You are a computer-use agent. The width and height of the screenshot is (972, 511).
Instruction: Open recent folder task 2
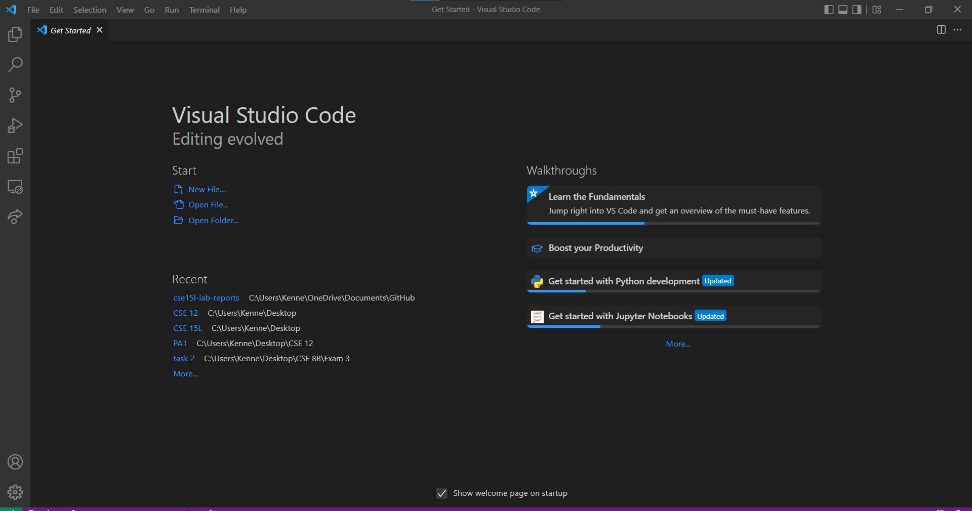(x=184, y=358)
